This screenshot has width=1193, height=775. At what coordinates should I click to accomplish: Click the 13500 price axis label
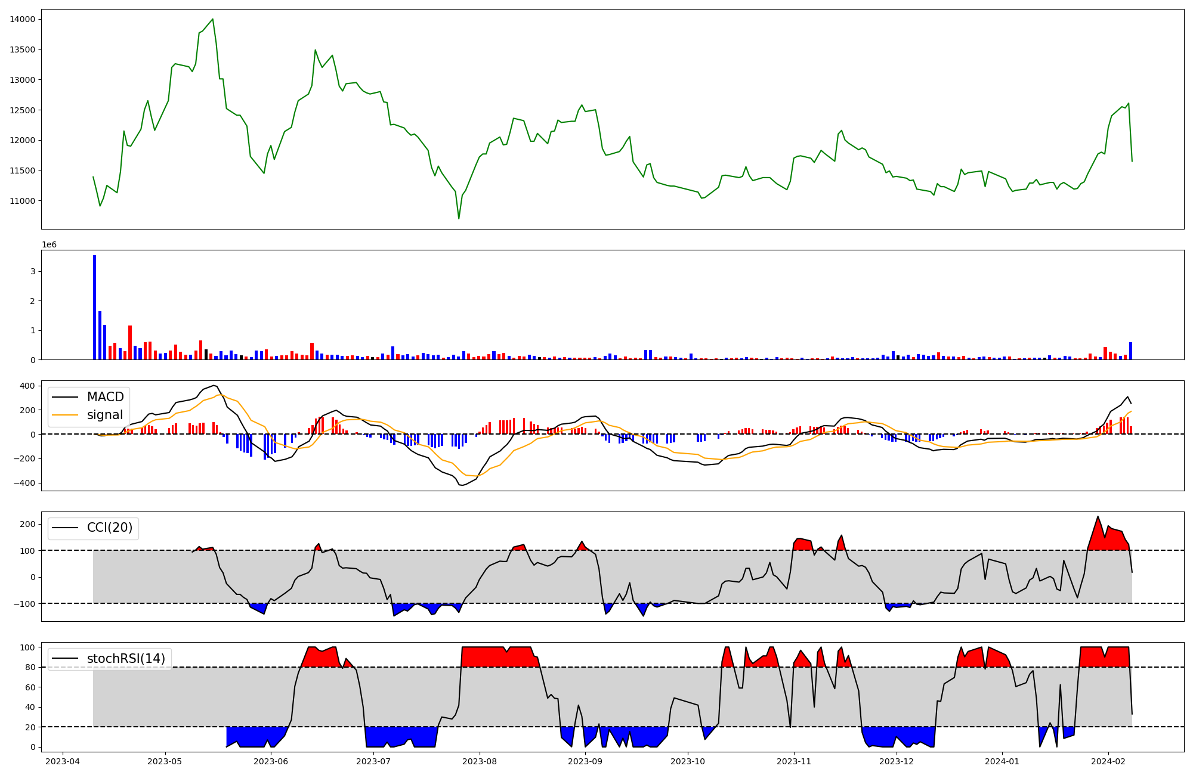pyautogui.click(x=23, y=49)
